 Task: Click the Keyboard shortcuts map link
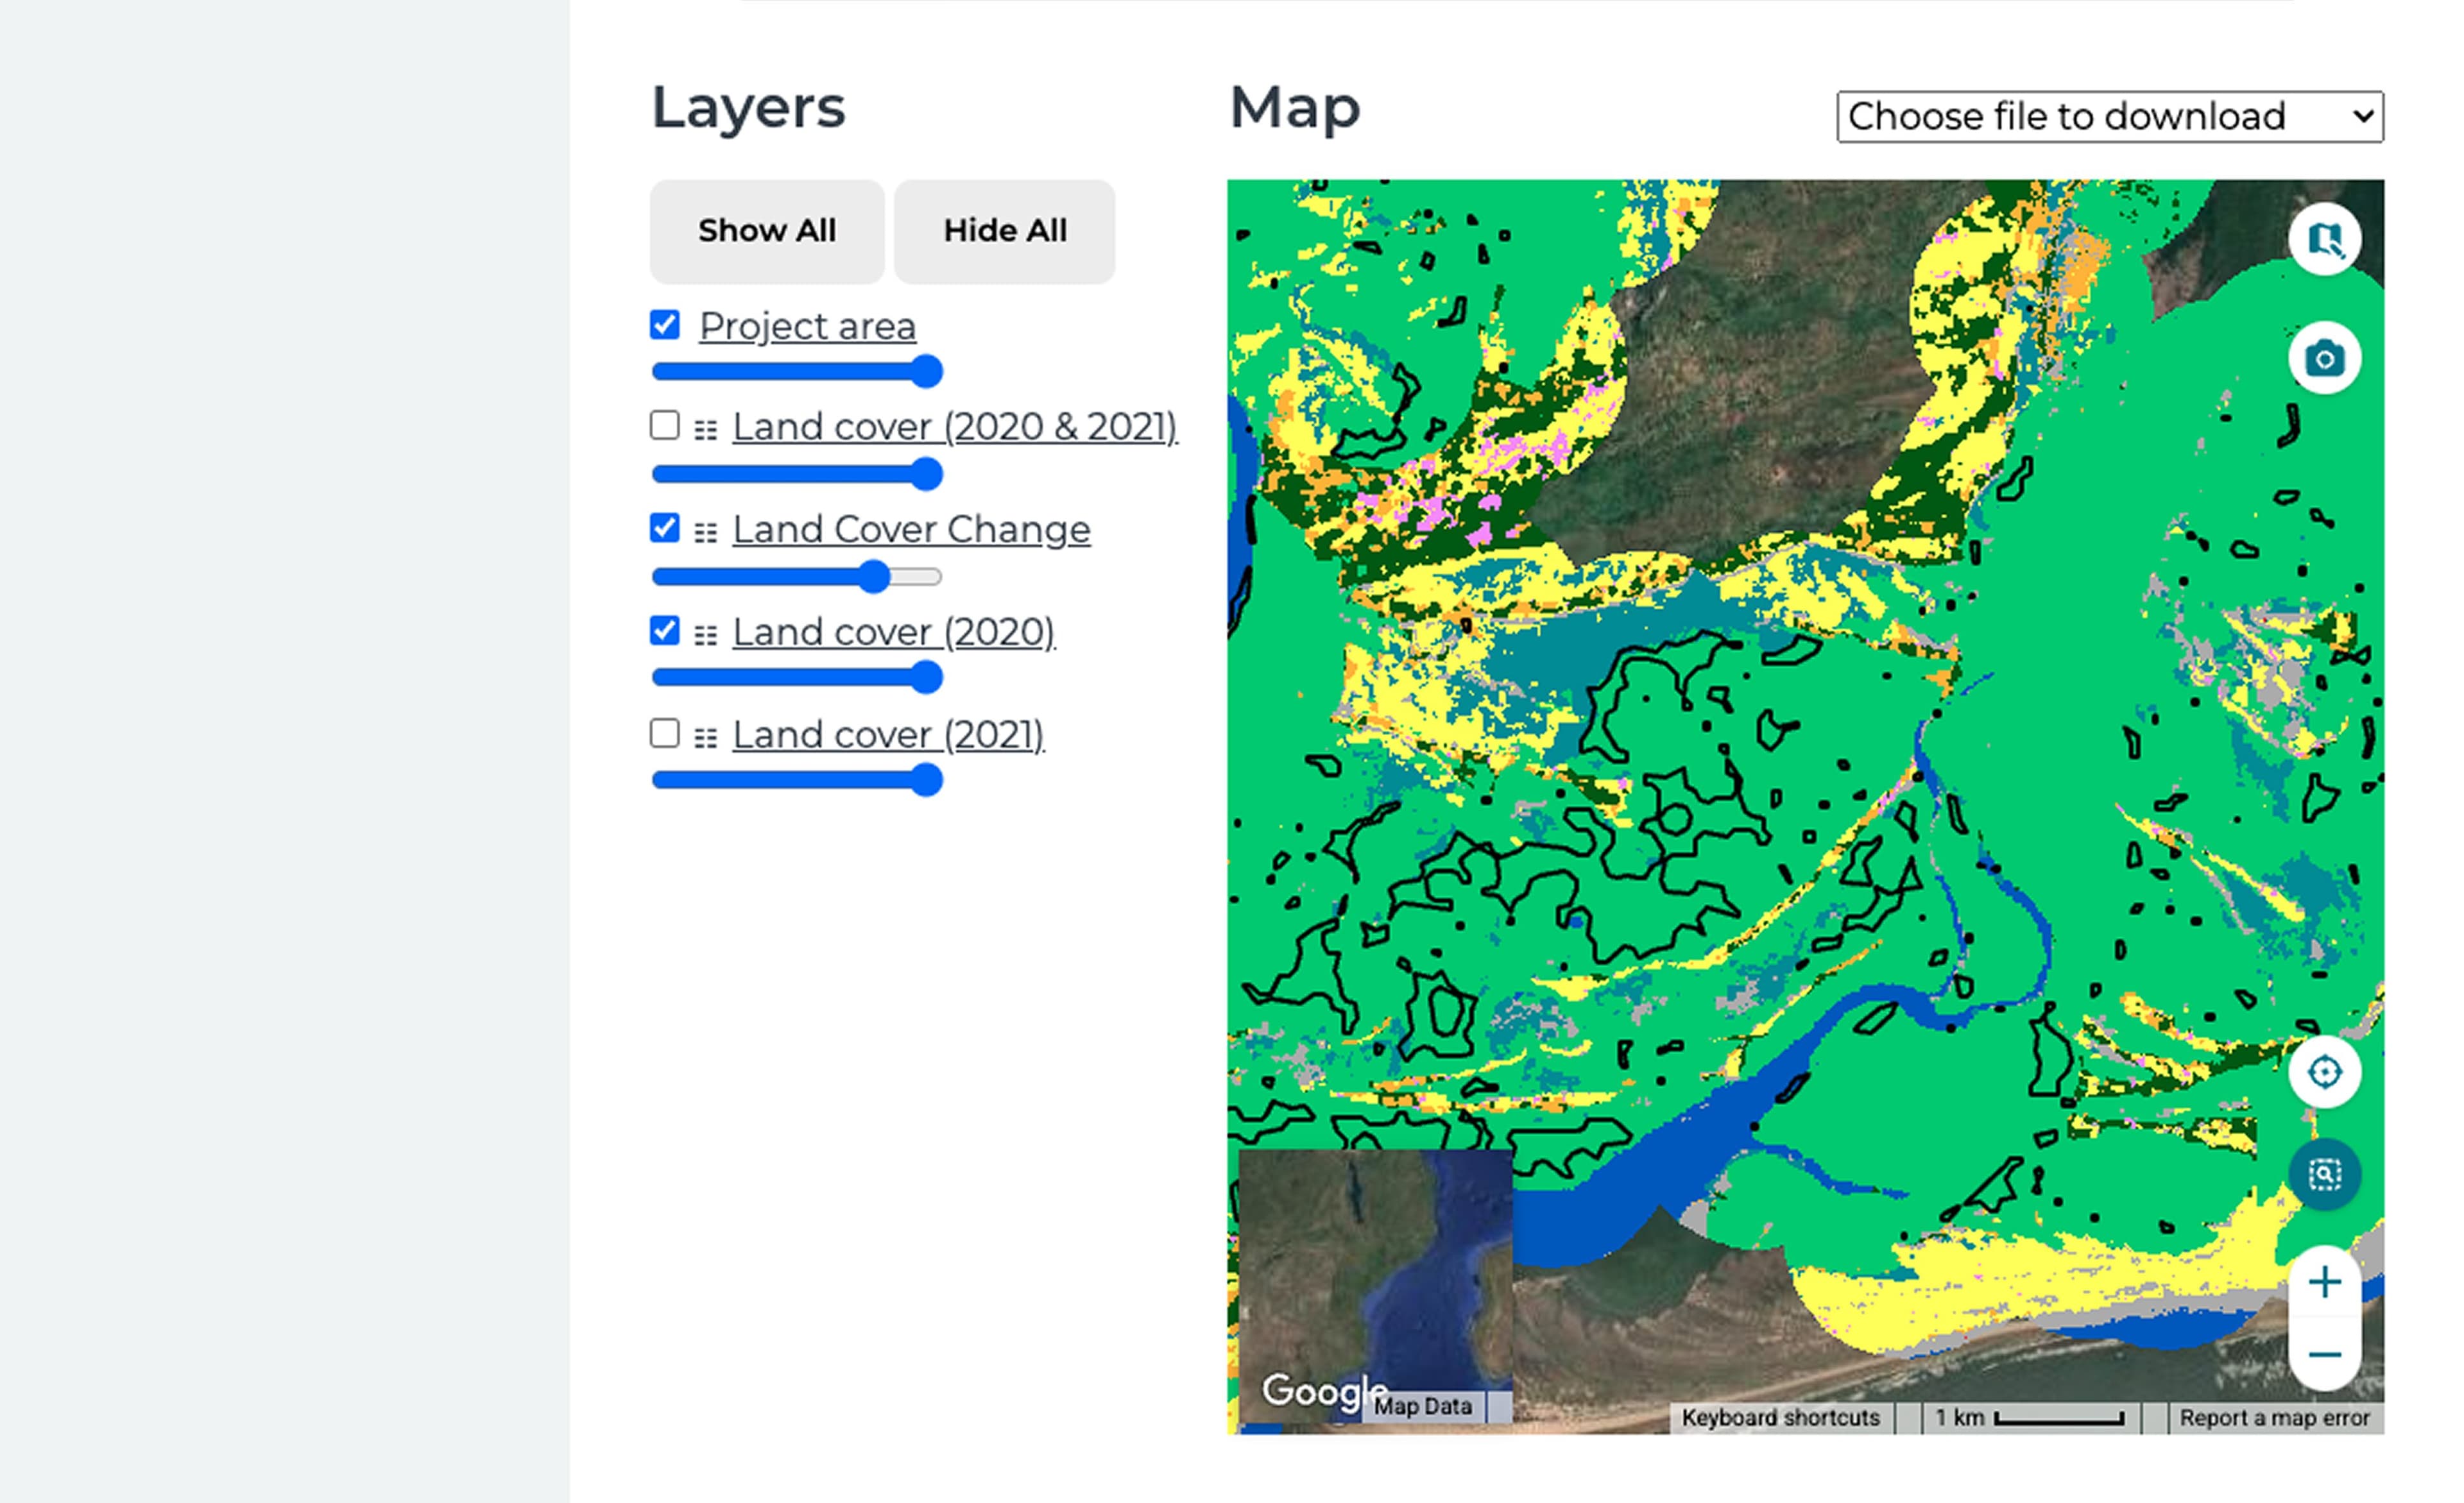(x=1780, y=1417)
